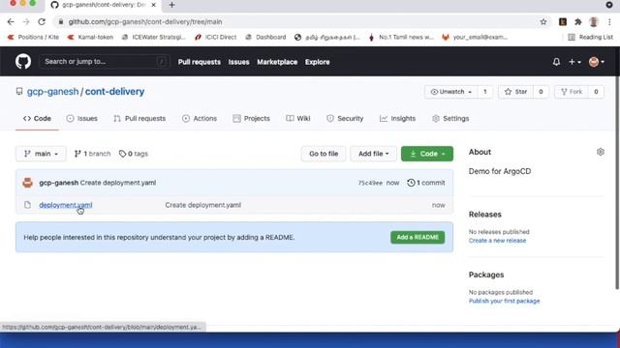Viewport: 620px width, 348px height.
Task: Click Go to file button
Action: pos(324,154)
